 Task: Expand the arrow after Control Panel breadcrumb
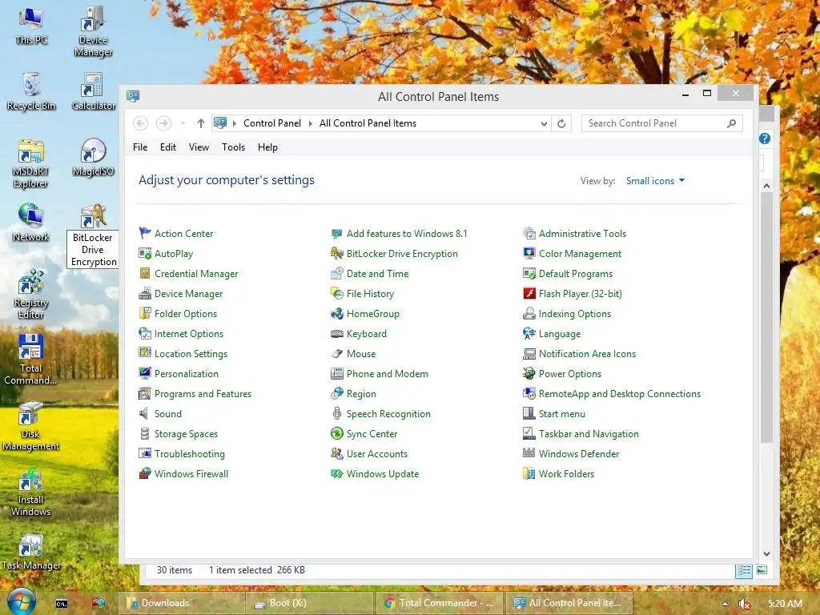[310, 123]
